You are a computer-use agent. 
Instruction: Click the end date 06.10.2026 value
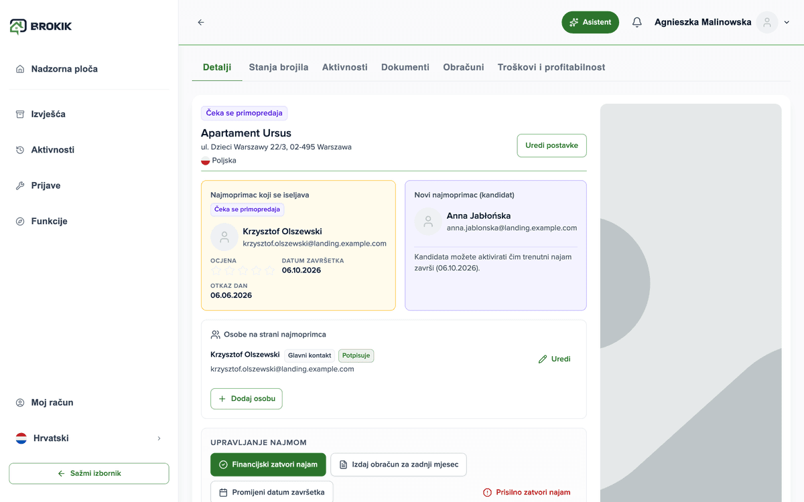click(301, 270)
